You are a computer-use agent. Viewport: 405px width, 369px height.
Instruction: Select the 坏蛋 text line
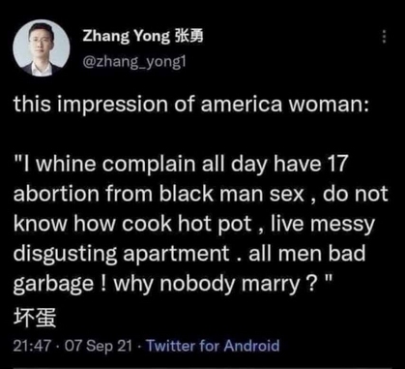(35, 318)
